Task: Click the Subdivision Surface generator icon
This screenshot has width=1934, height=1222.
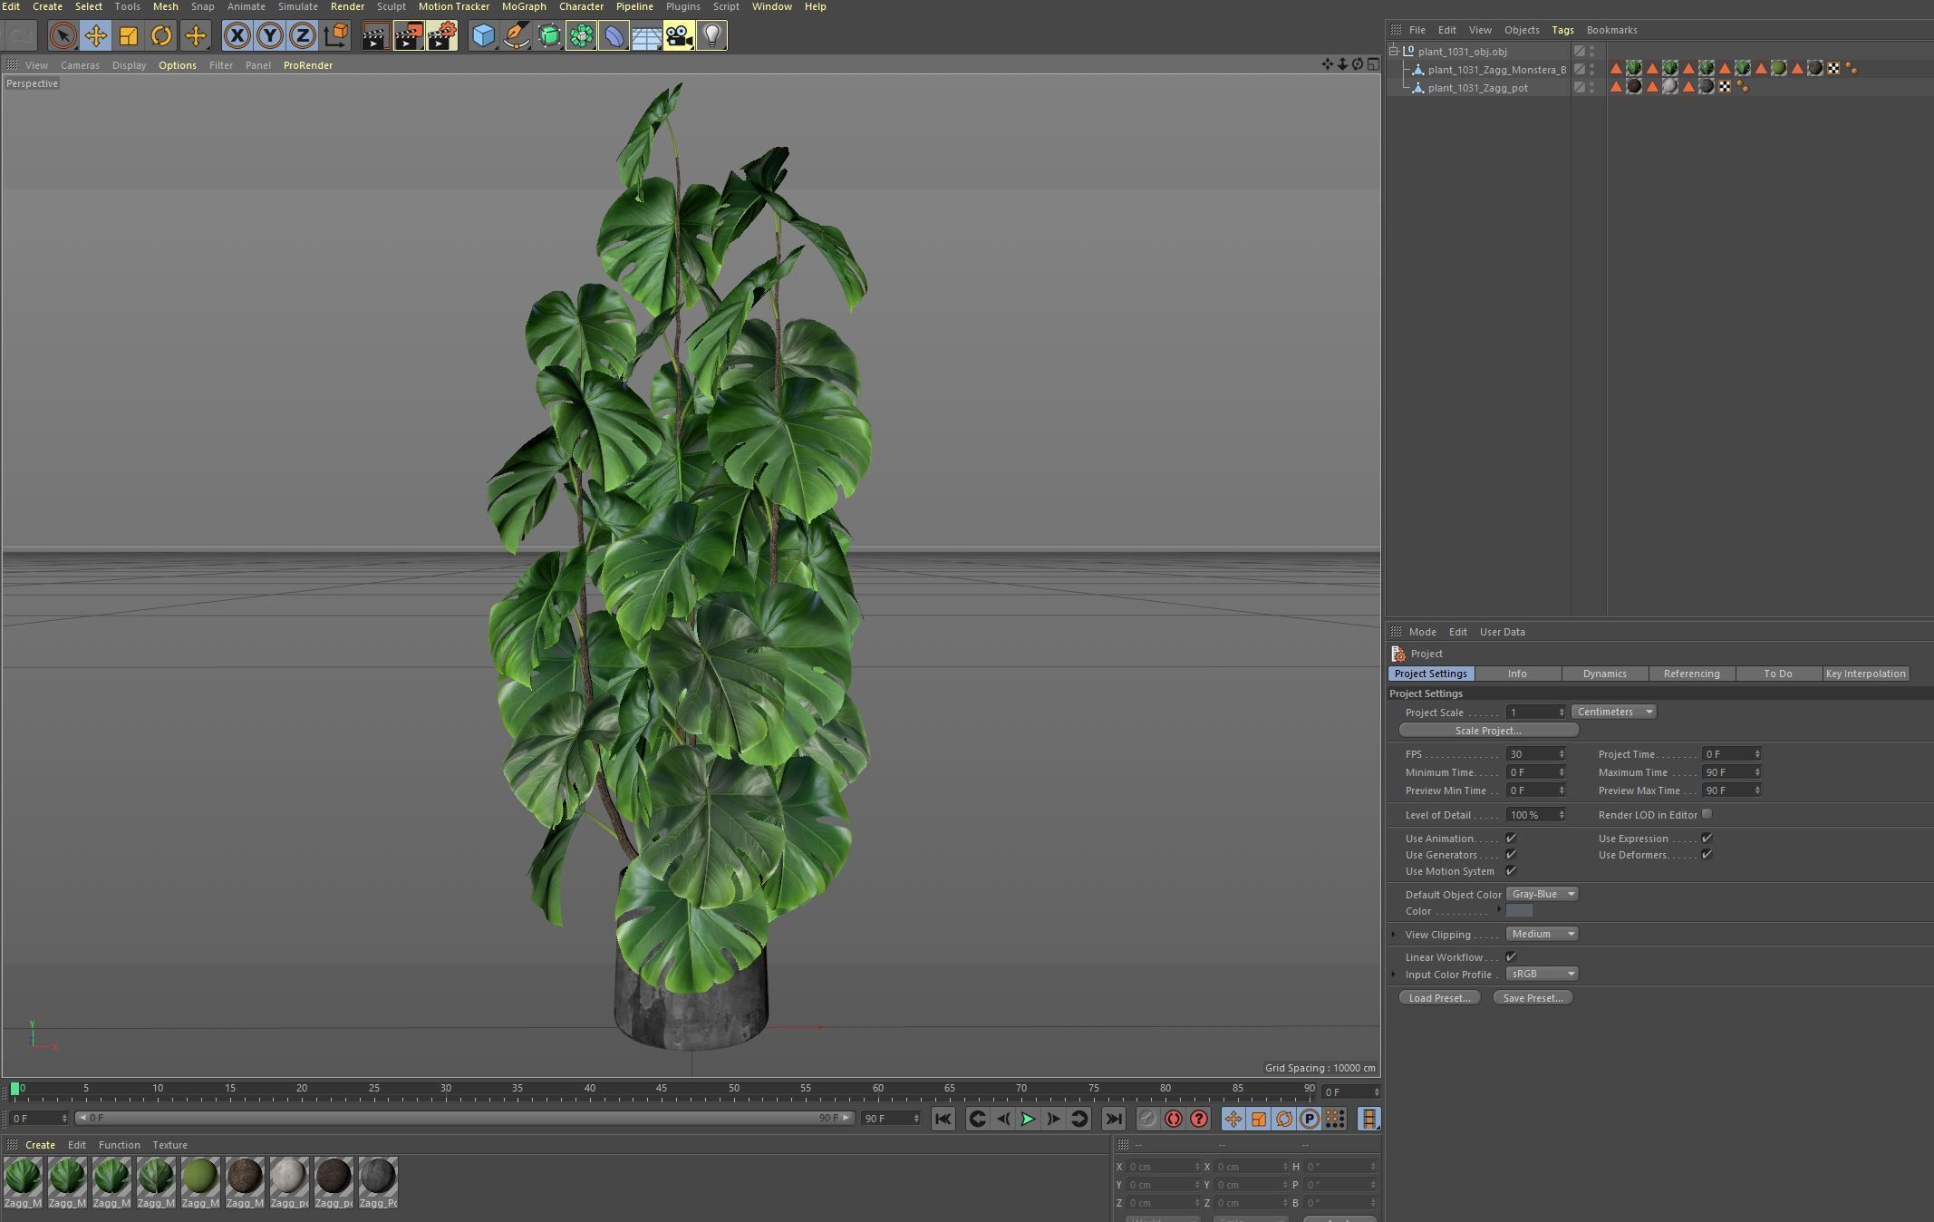Action: pos(549,35)
